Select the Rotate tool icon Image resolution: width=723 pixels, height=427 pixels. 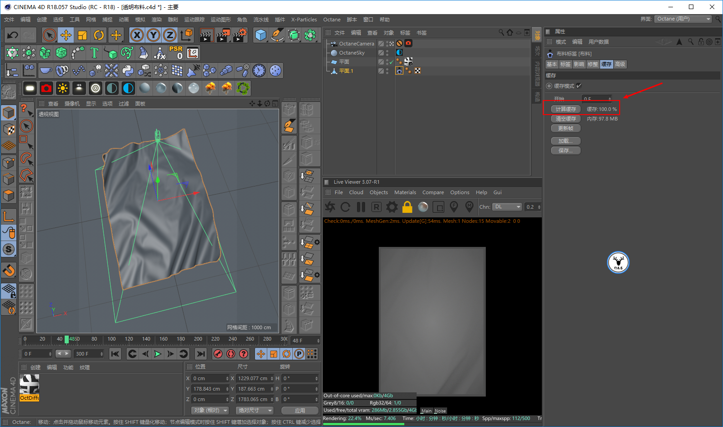click(x=99, y=35)
